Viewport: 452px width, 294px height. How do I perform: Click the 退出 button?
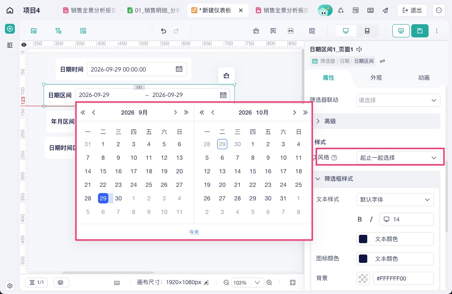(x=412, y=10)
